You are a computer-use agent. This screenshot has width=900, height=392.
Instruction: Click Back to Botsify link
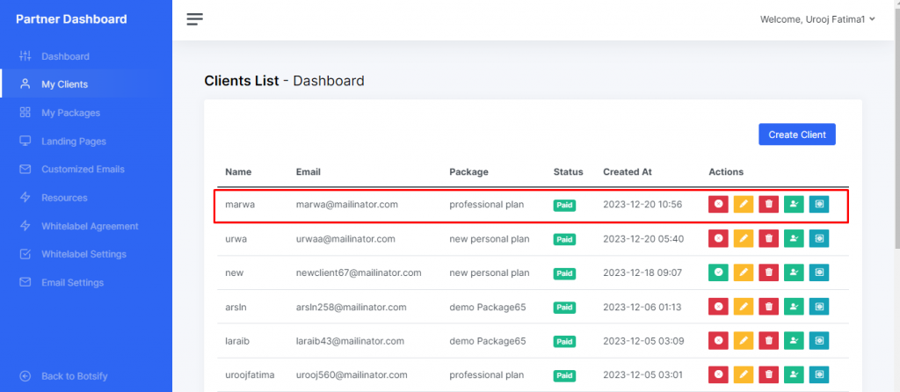click(x=74, y=376)
